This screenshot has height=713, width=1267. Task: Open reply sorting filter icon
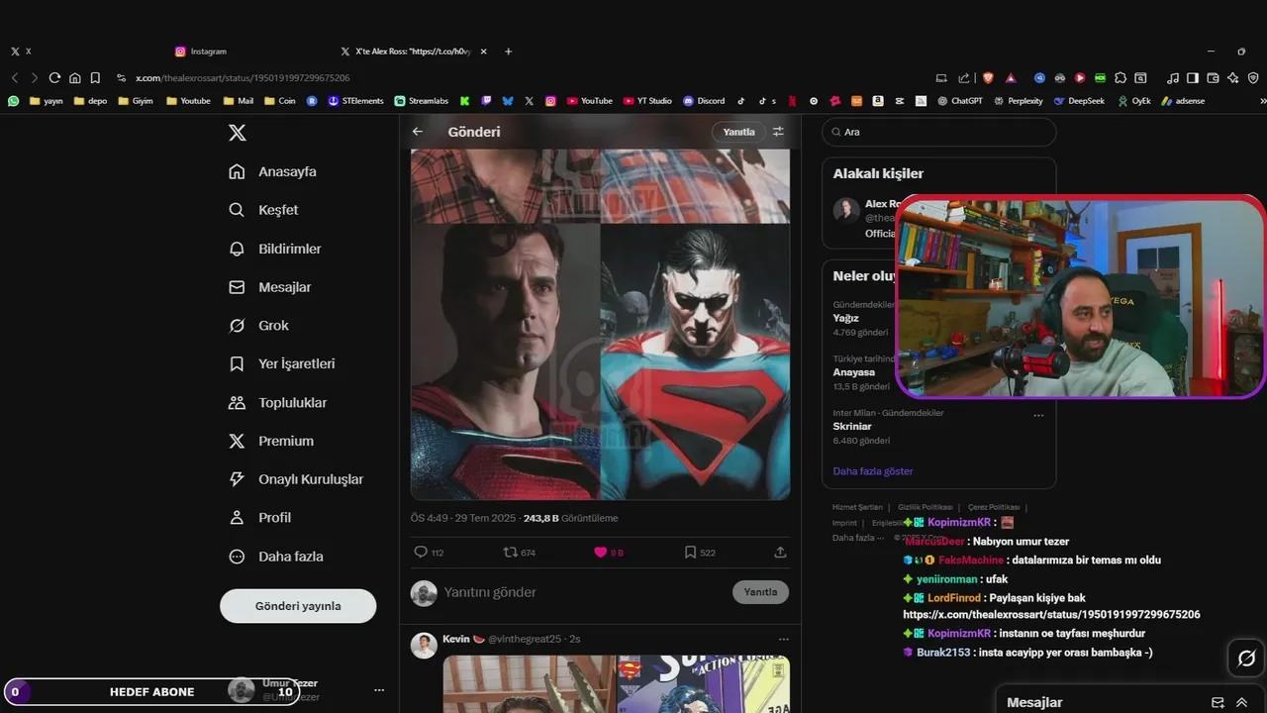(778, 132)
